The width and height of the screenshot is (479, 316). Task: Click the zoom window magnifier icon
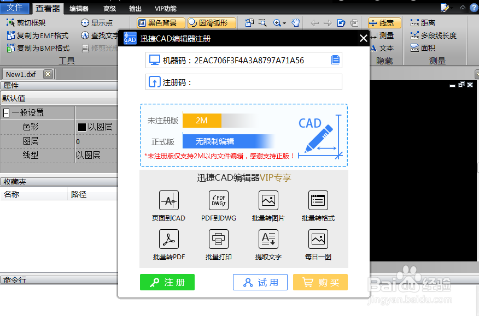[262, 23]
